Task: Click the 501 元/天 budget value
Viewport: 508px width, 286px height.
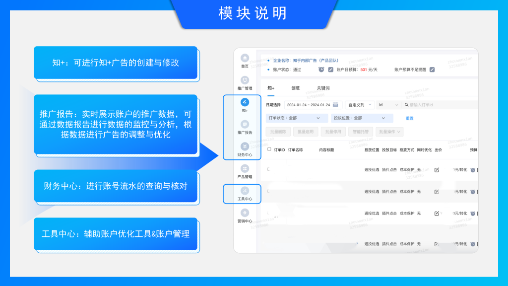Action: pos(369,70)
